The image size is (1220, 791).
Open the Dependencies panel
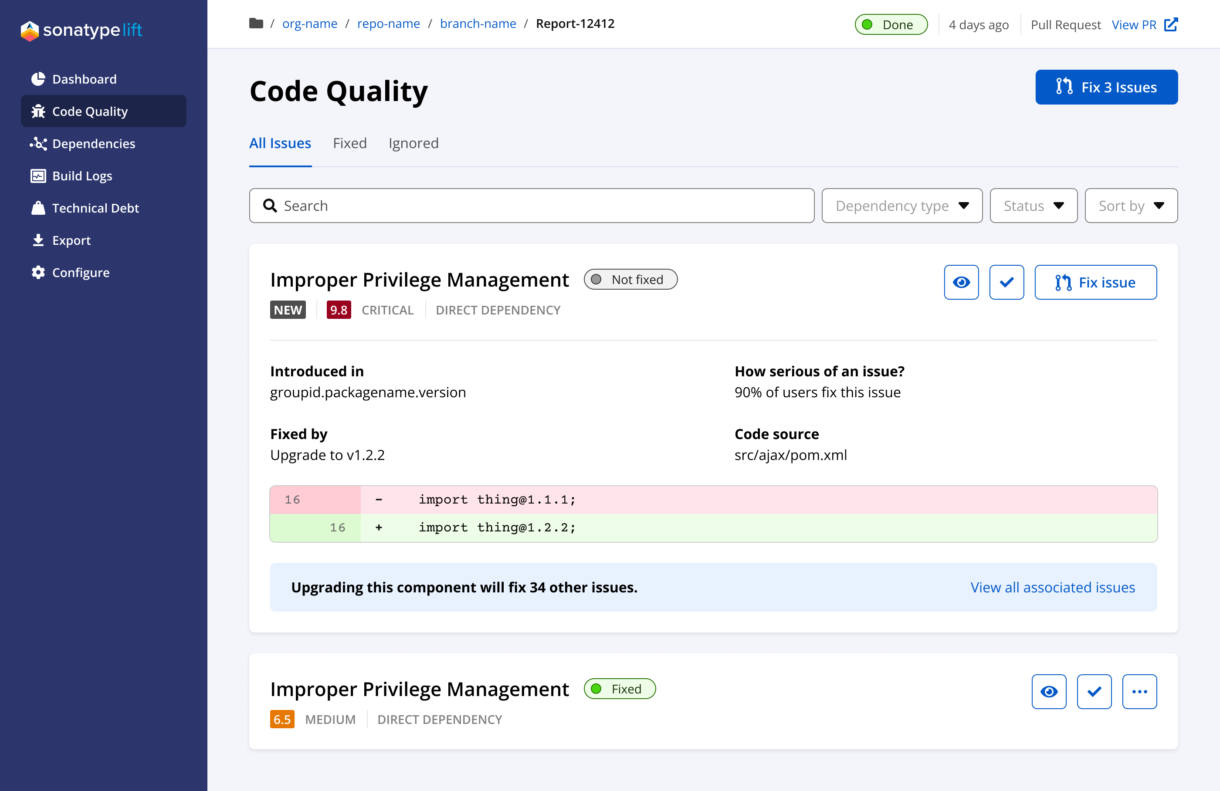pyautogui.click(x=93, y=143)
